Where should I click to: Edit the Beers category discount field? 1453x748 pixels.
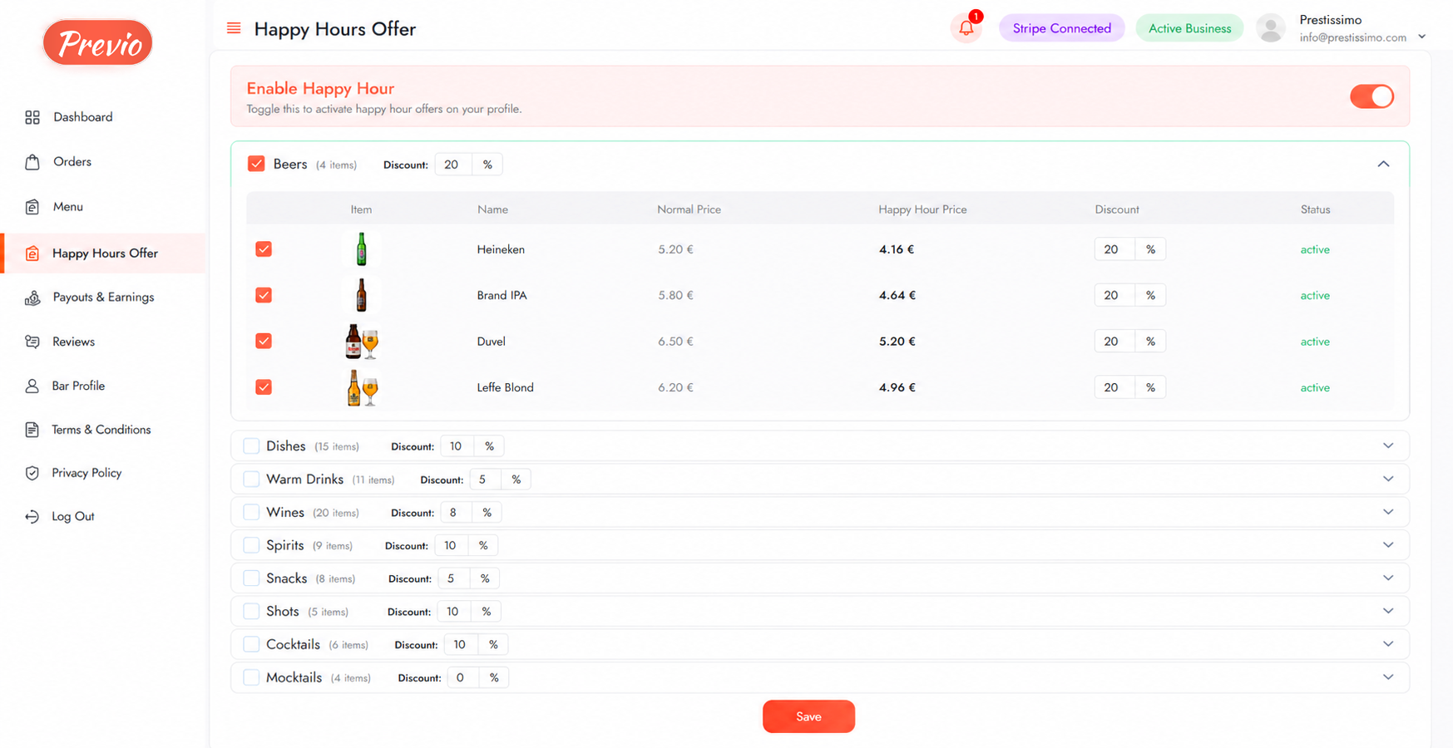coord(453,165)
